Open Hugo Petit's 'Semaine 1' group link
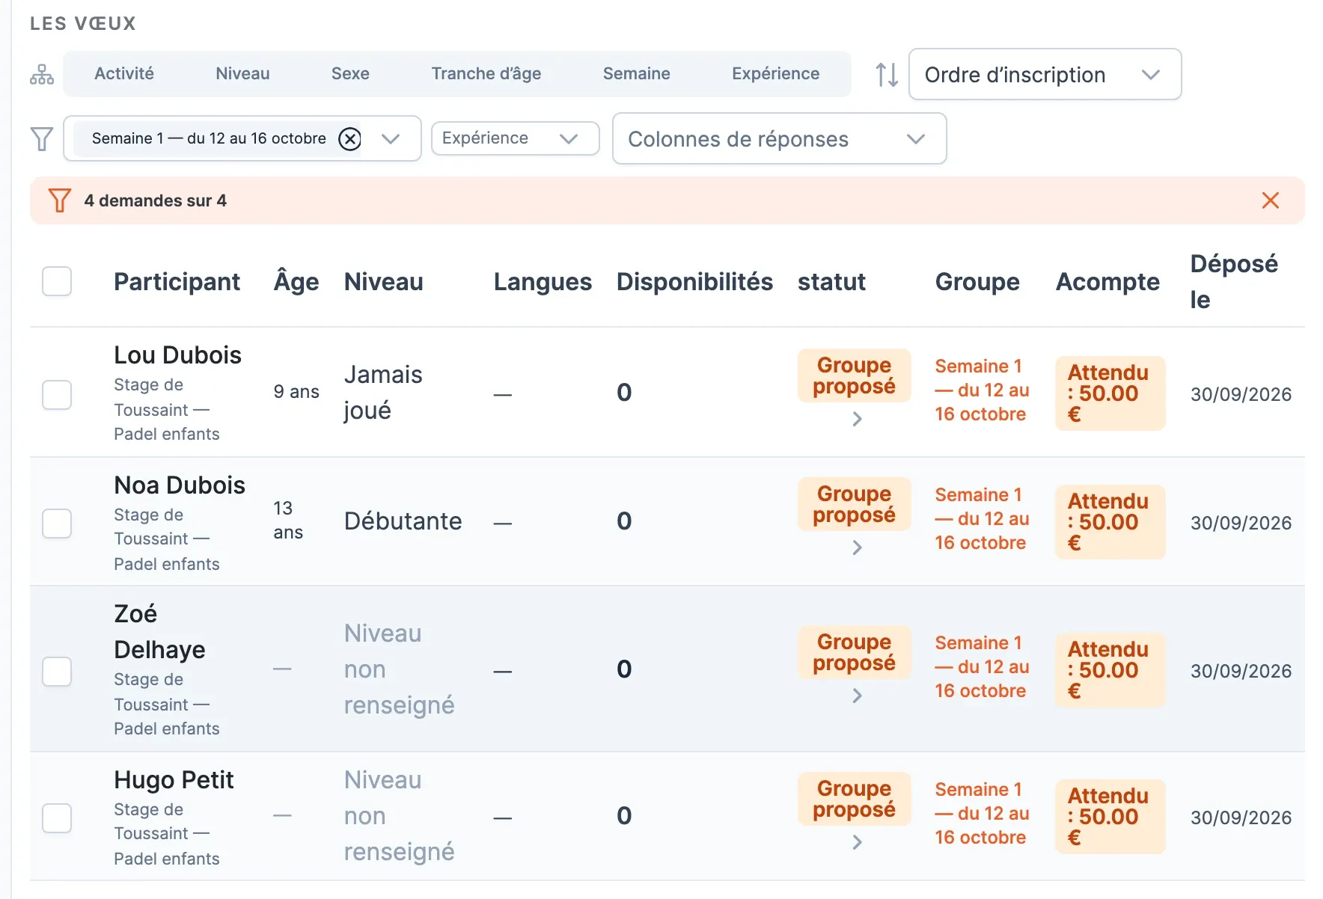Image resolution: width=1323 pixels, height=899 pixels. [982, 813]
